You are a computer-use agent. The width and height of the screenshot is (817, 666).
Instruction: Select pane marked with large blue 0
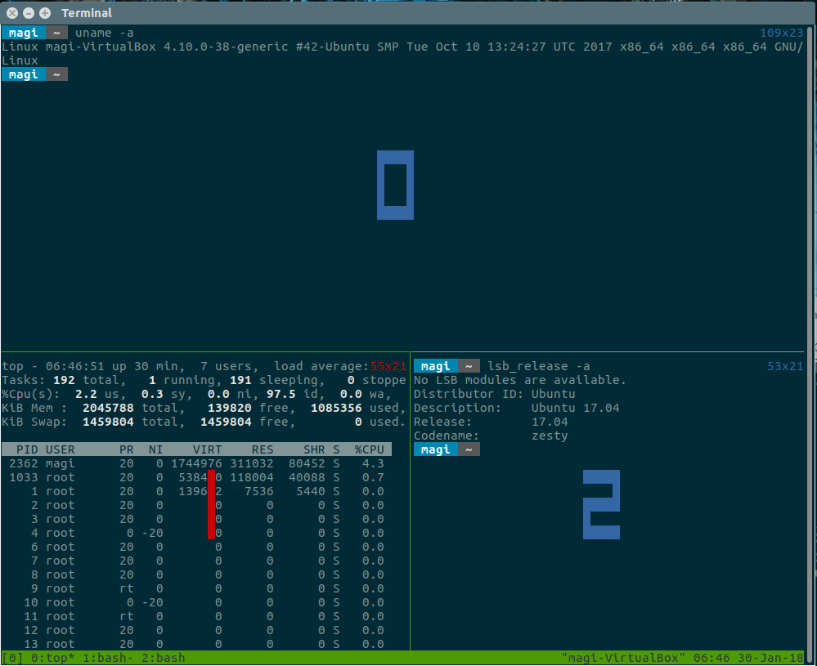coord(395,185)
